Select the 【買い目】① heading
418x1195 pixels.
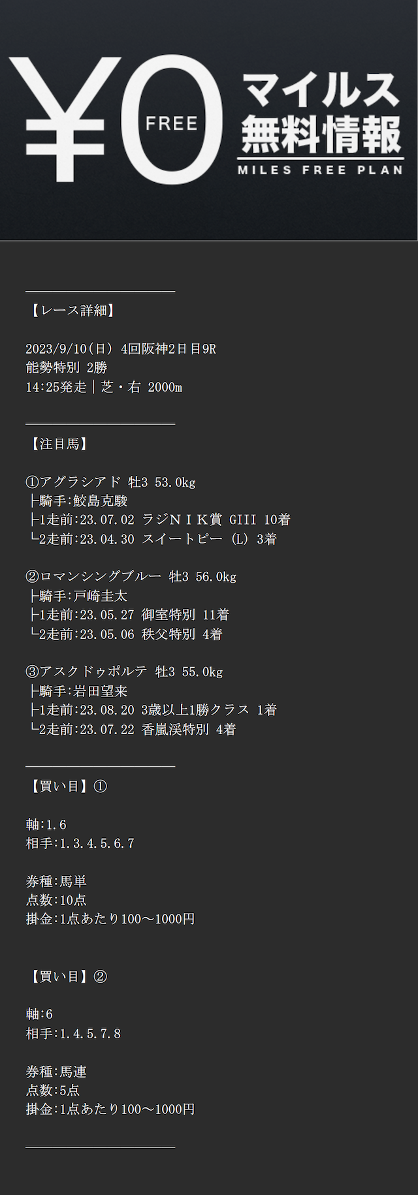pos(66,786)
